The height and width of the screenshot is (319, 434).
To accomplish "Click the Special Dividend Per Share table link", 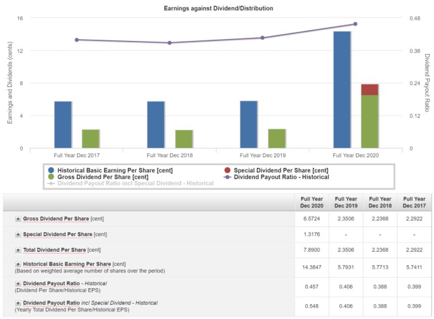I will tap(57, 235).
